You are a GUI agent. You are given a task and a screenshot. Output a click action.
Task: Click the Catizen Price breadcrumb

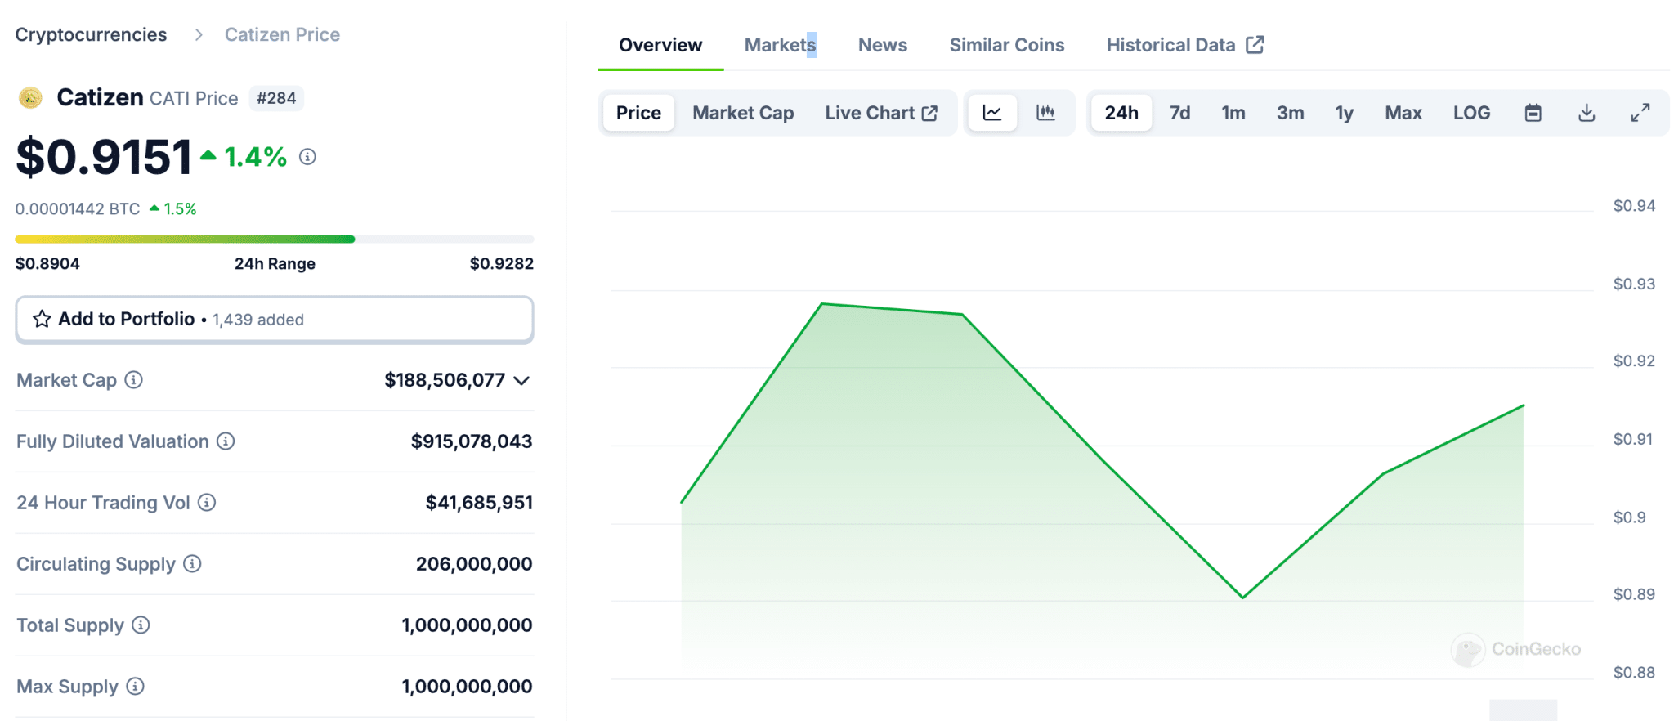[x=282, y=34]
